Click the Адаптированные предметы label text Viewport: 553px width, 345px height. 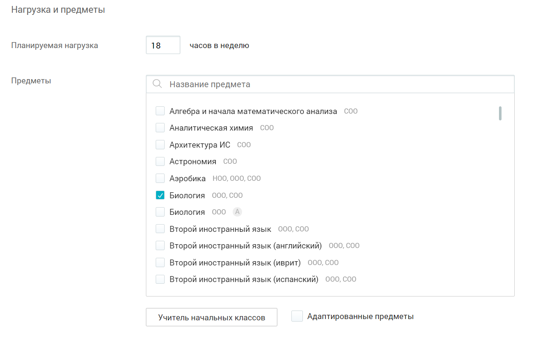(360, 316)
